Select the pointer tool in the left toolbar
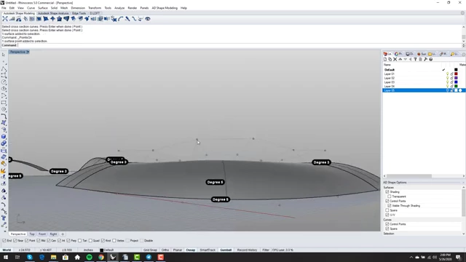 point(4,55)
